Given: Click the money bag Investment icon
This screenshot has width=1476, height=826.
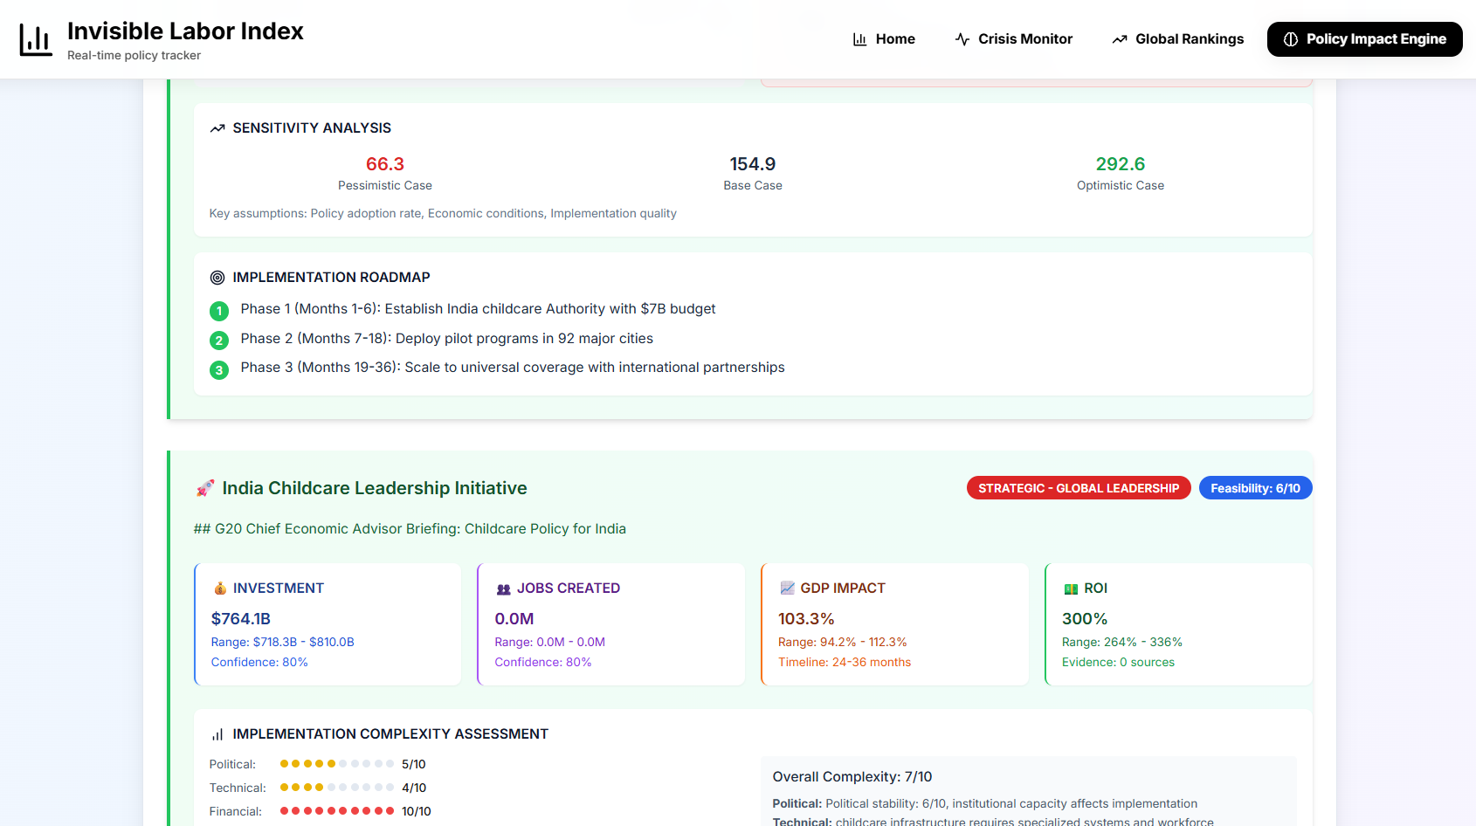Looking at the screenshot, I should pos(220,589).
